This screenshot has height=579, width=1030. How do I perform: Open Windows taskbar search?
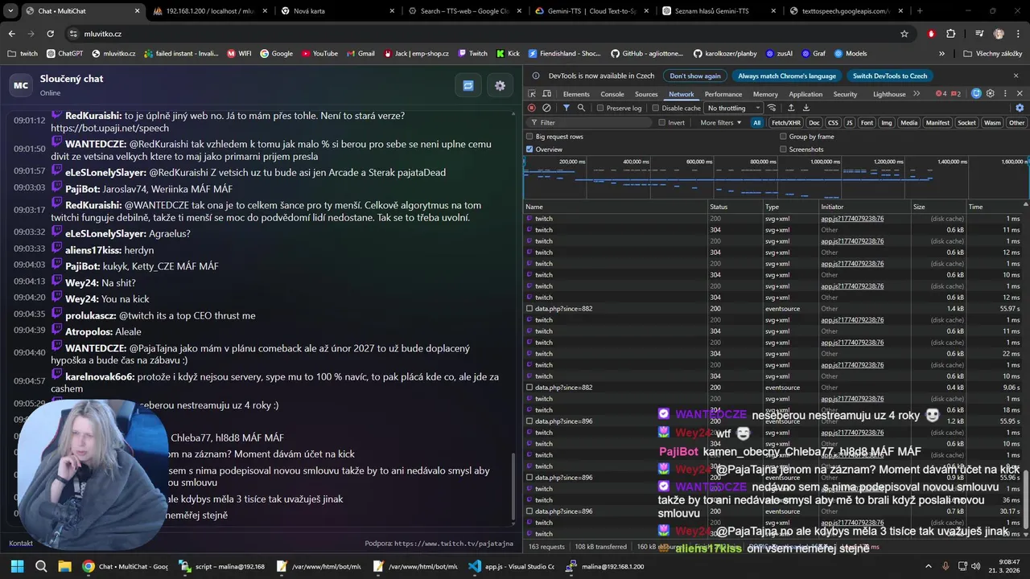(x=41, y=566)
